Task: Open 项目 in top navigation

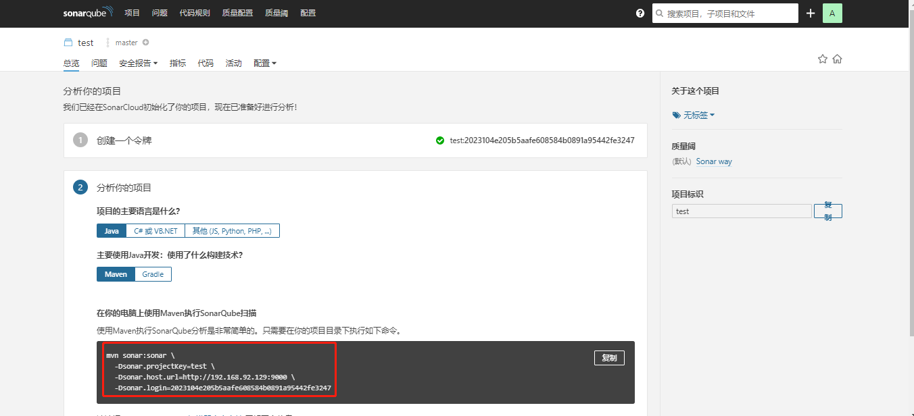Action: [133, 13]
